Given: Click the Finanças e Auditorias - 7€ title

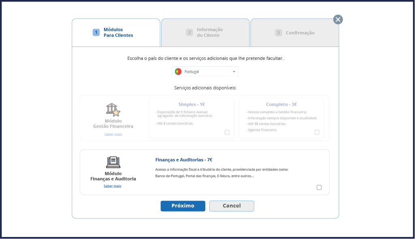Looking at the screenshot, I should pos(184,160).
